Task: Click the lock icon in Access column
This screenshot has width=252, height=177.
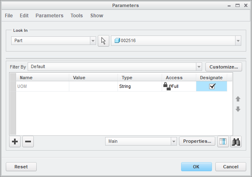Action: click(166, 86)
